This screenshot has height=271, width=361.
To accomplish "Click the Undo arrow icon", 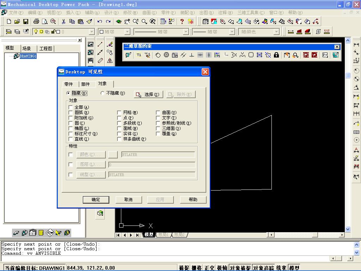I will coord(100,22).
